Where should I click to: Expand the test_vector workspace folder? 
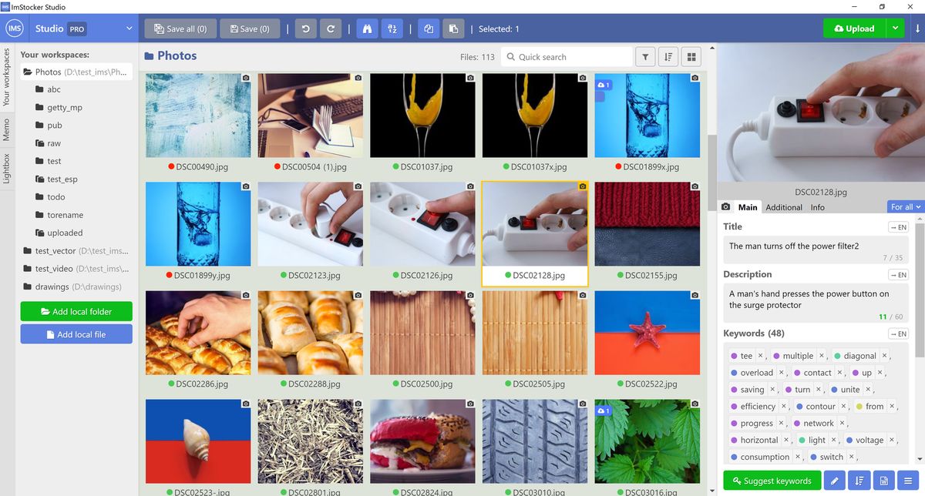46,250
